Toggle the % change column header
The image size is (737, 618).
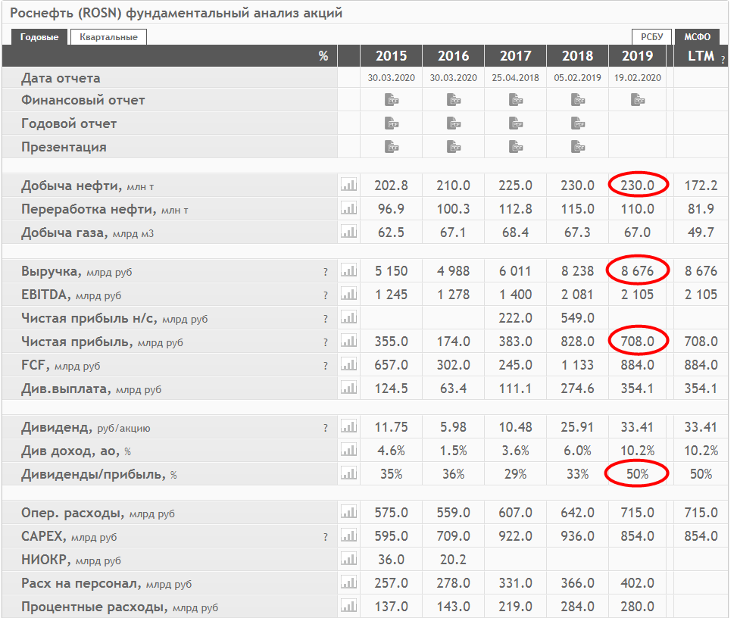pos(323,56)
